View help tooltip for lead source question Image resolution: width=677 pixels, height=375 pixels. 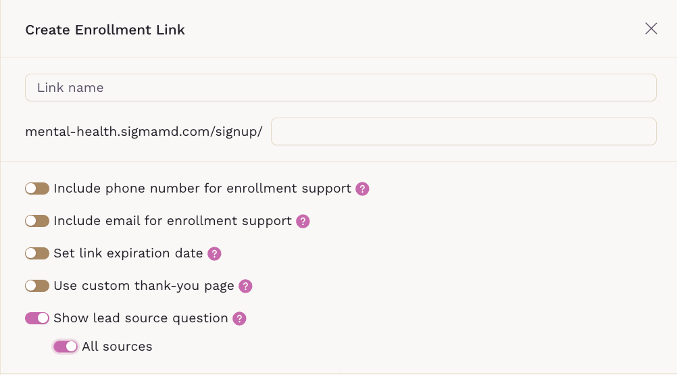pyautogui.click(x=239, y=318)
